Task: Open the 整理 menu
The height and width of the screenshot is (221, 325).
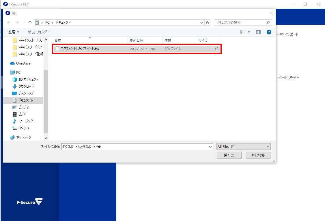Action: pos(14,32)
